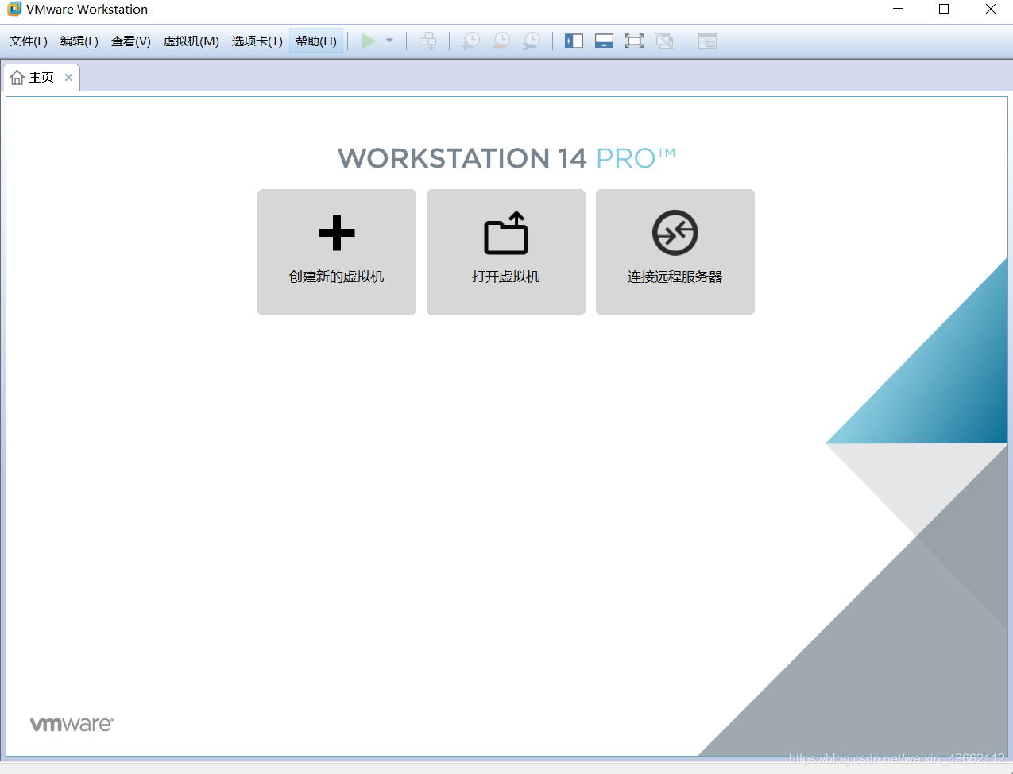Close the VMware Workstation window
This screenshot has width=1013, height=774.
991,9
